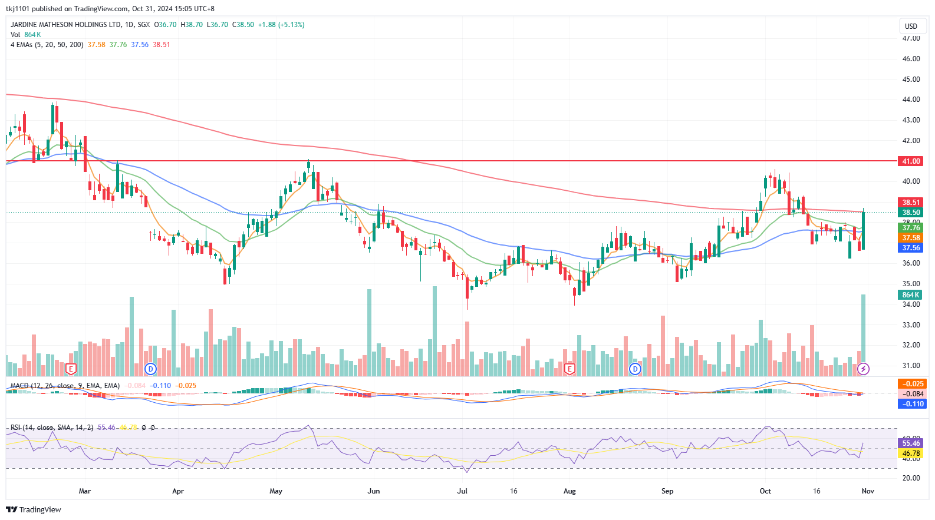Viewport: 935px width, 520px height.
Task: Click the May label on time axis
Action: click(x=276, y=491)
